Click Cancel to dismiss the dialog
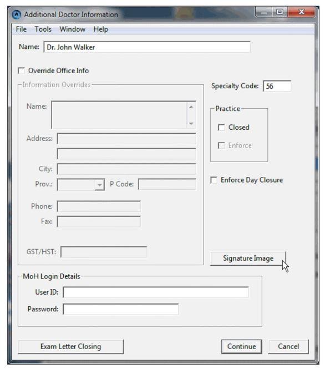The height and width of the screenshot is (369, 325). pyautogui.click(x=288, y=346)
